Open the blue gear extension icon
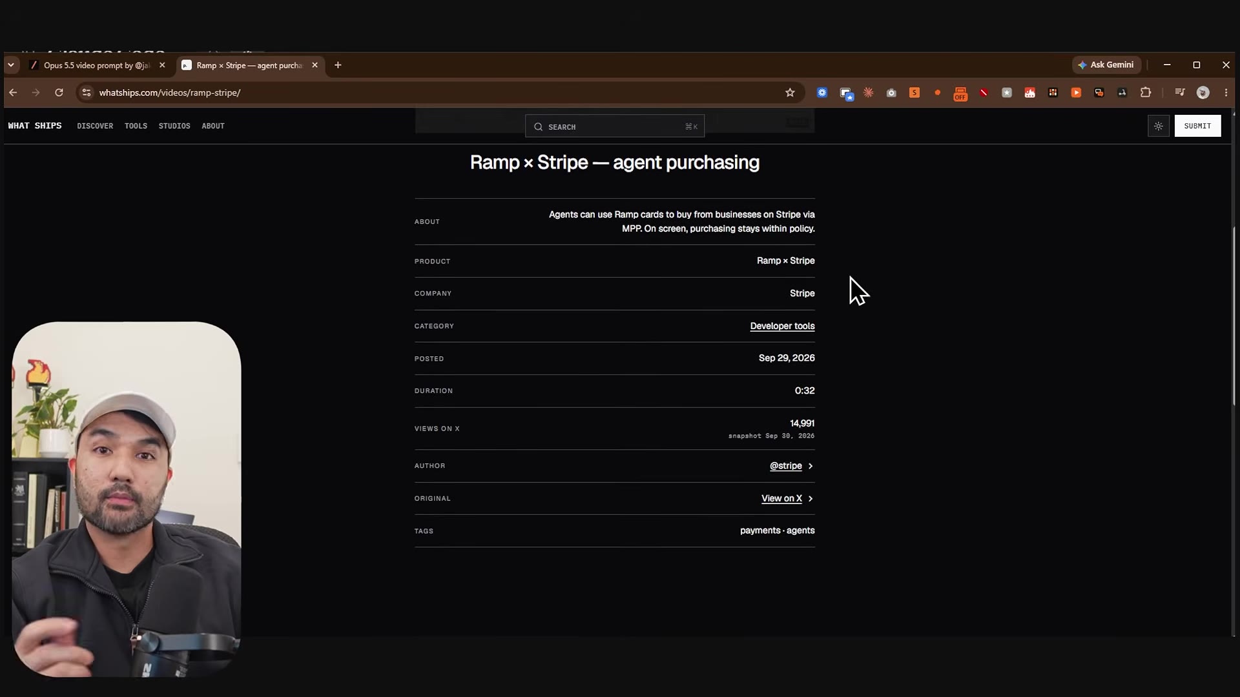Image resolution: width=1240 pixels, height=697 pixels. click(x=822, y=92)
